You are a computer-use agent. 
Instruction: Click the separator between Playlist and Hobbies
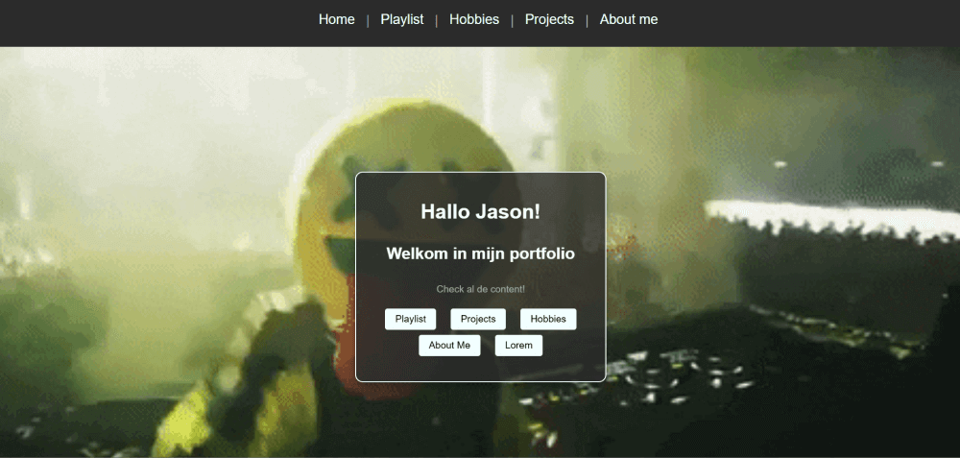pyautogui.click(x=437, y=20)
